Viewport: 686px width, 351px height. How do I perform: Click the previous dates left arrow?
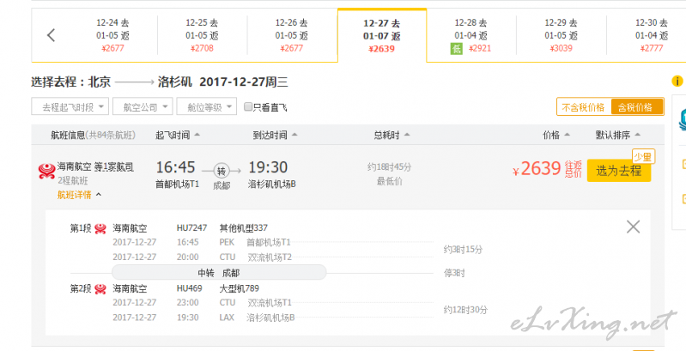coord(52,35)
